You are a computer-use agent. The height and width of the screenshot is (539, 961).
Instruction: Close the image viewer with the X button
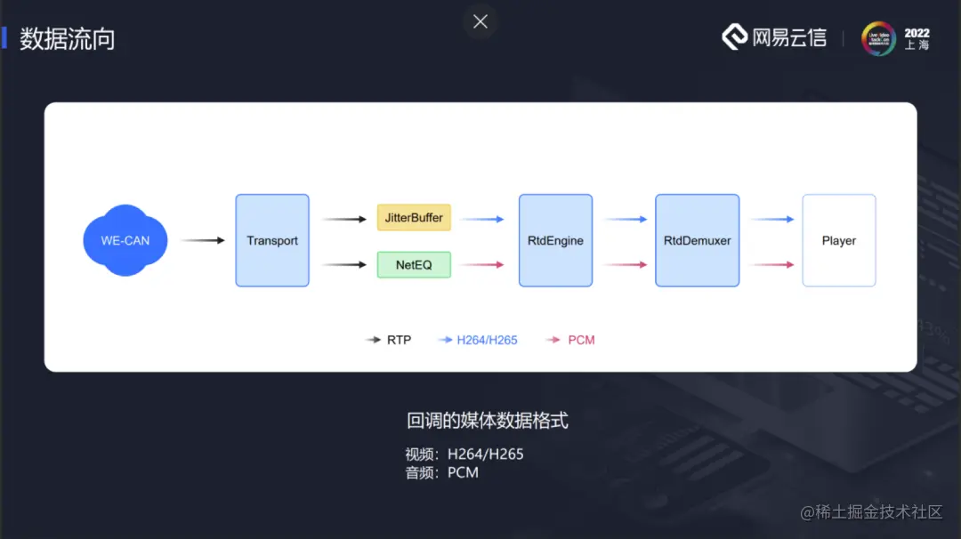point(480,21)
